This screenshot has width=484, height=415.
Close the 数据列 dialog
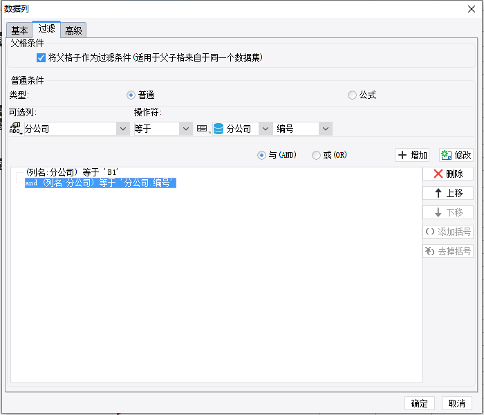pos(472,9)
